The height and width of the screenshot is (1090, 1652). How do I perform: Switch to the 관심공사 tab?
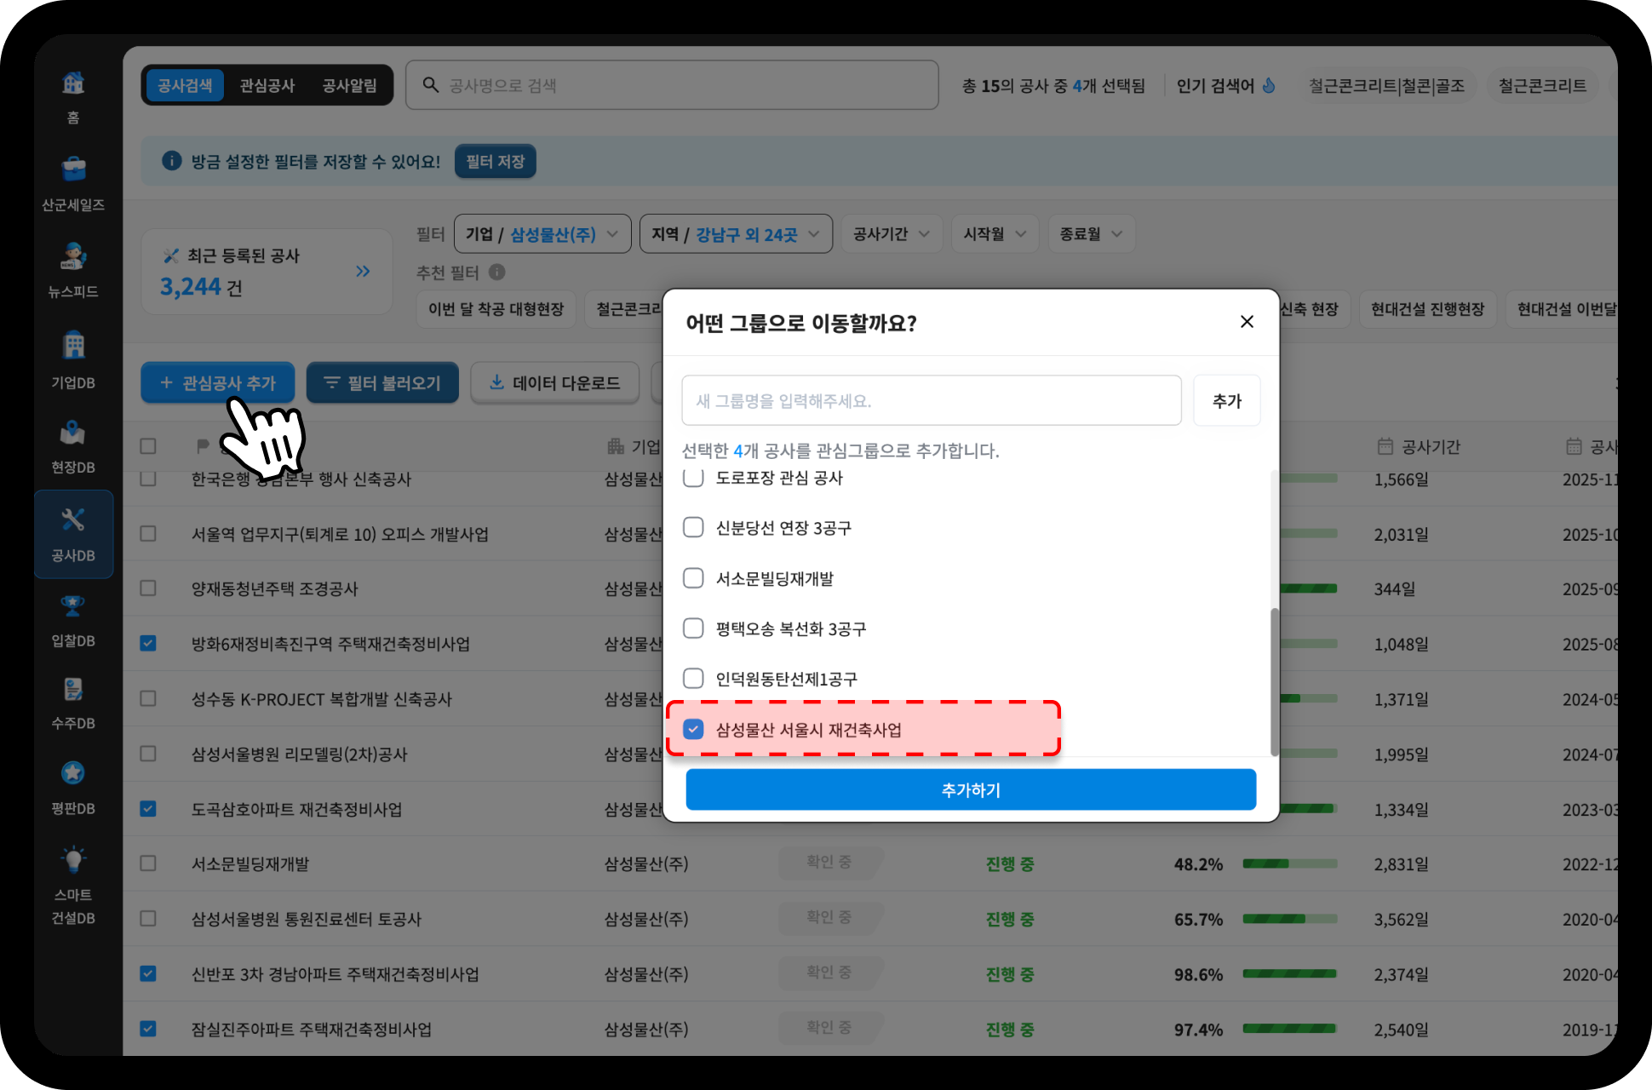[267, 85]
